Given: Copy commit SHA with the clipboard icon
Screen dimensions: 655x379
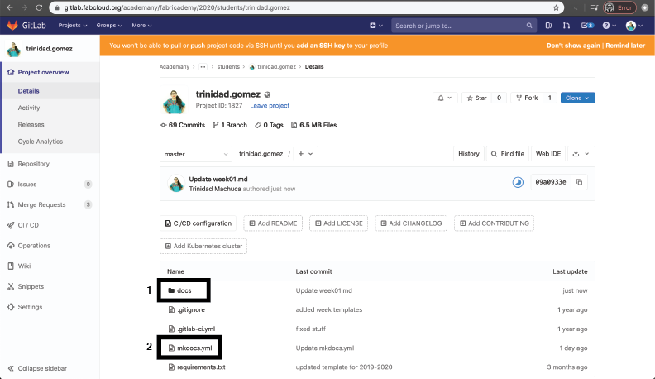Looking at the screenshot, I should [579, 182].
